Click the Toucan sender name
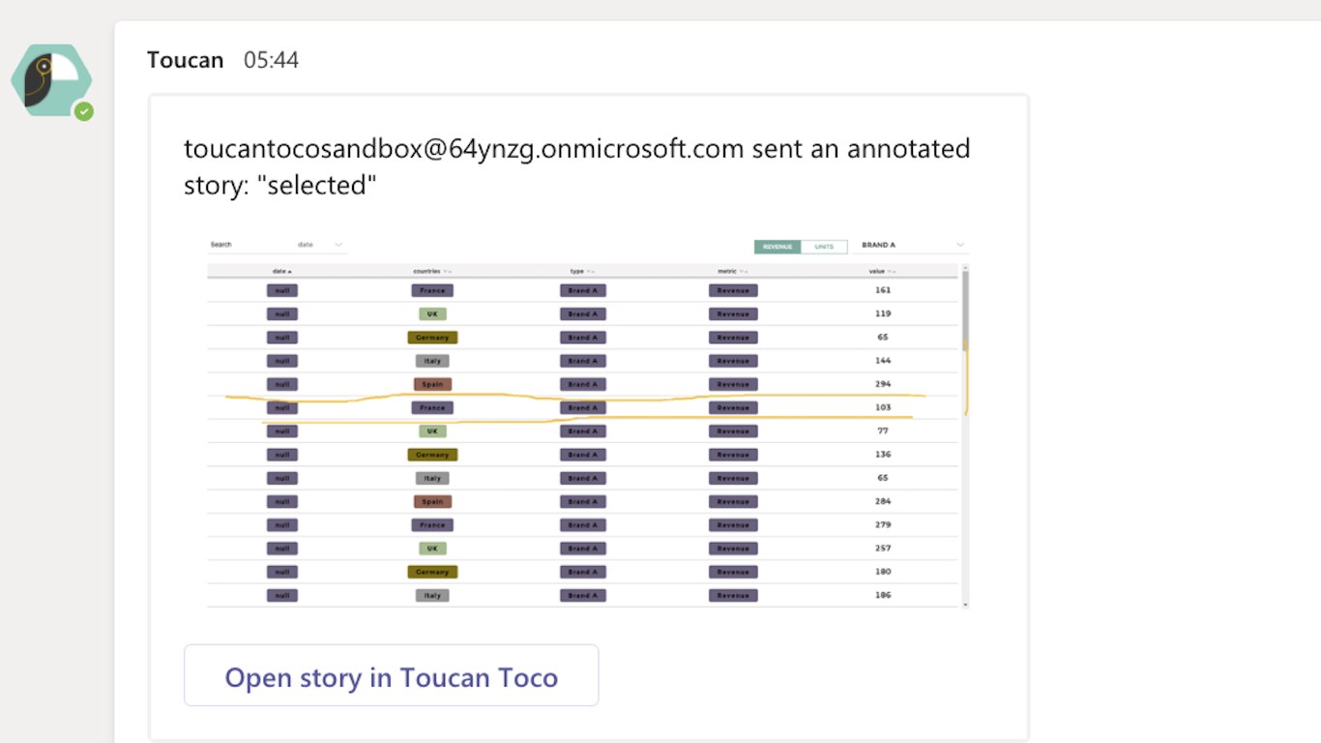Screen dimensions: 1321x743 point(185,60)
